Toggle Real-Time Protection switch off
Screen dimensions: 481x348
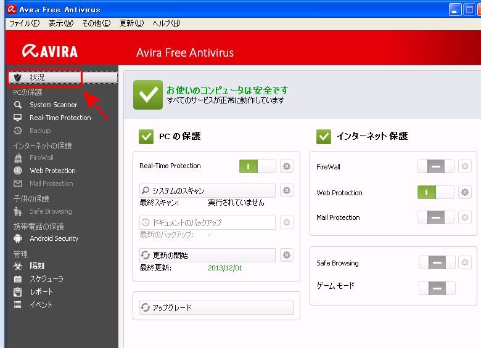tap(257, 166)
